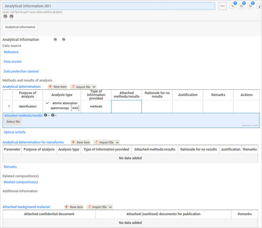Expand the Reference section
Screen dimensions: 262x228
pos(11,52)
